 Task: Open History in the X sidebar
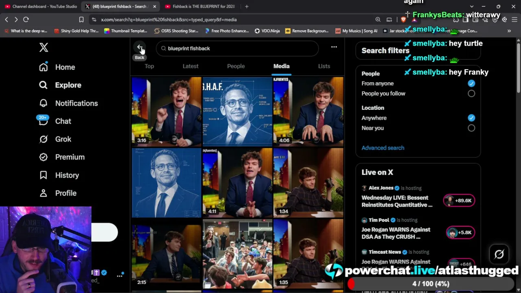tap(59, 175)
